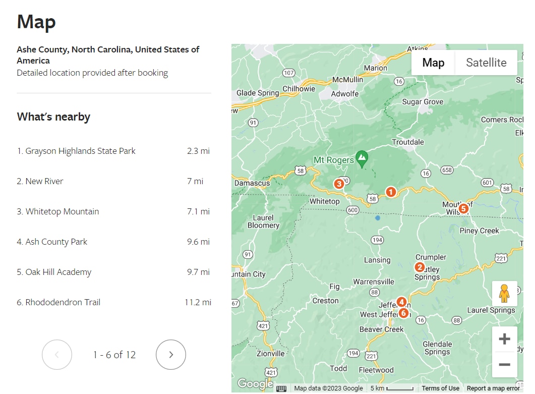Zoom in using the plus button
The height and width of the screenshot is (394, 535).
click(x=504, y=339)
